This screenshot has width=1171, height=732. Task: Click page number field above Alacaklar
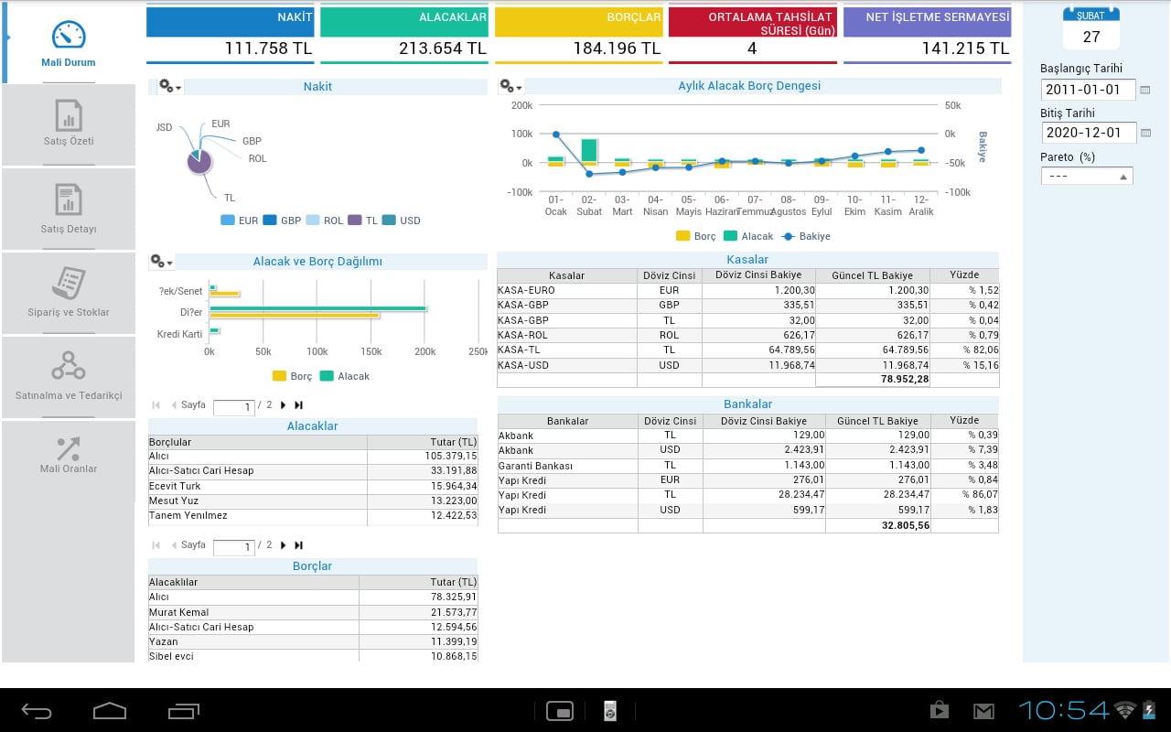[x=233, y=407]
